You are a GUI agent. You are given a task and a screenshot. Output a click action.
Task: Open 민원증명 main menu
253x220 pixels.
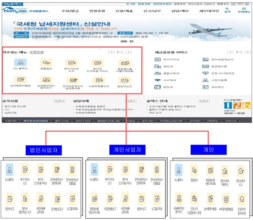pyautogui.click(x=97, y=11)
